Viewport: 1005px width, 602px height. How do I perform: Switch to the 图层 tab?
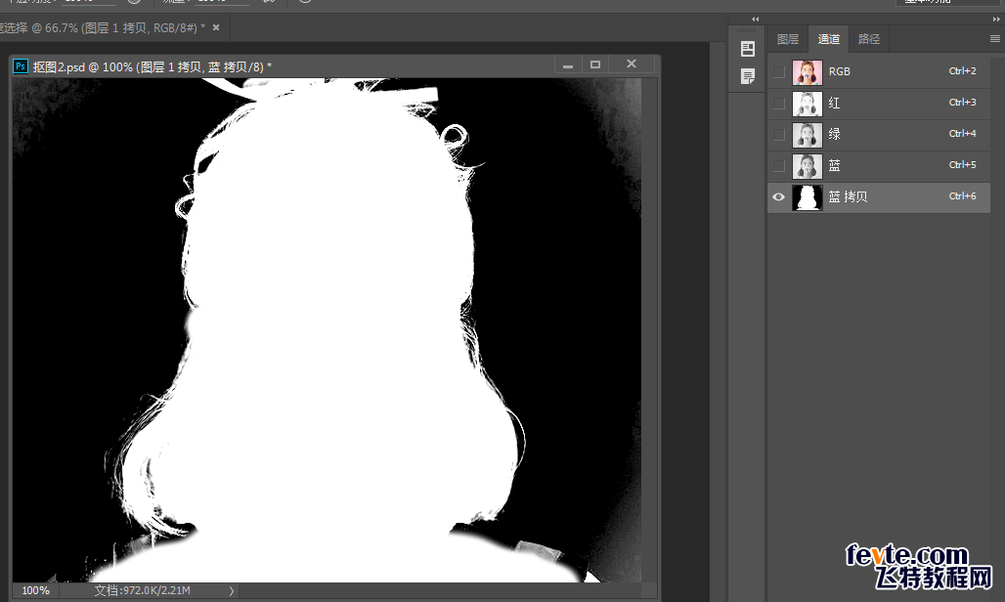788,39
